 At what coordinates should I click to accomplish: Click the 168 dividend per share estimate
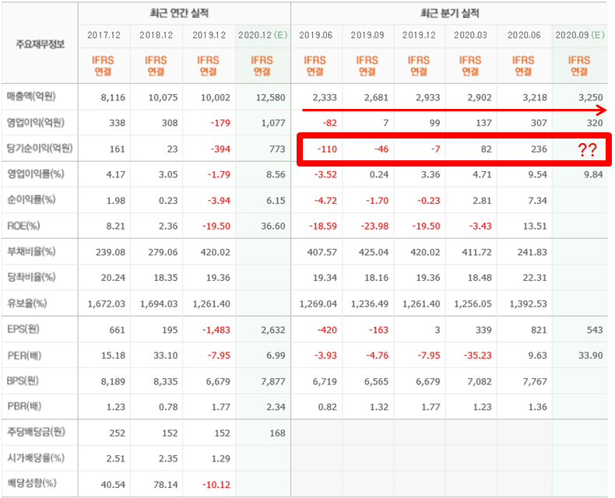[x=277, y=433]
